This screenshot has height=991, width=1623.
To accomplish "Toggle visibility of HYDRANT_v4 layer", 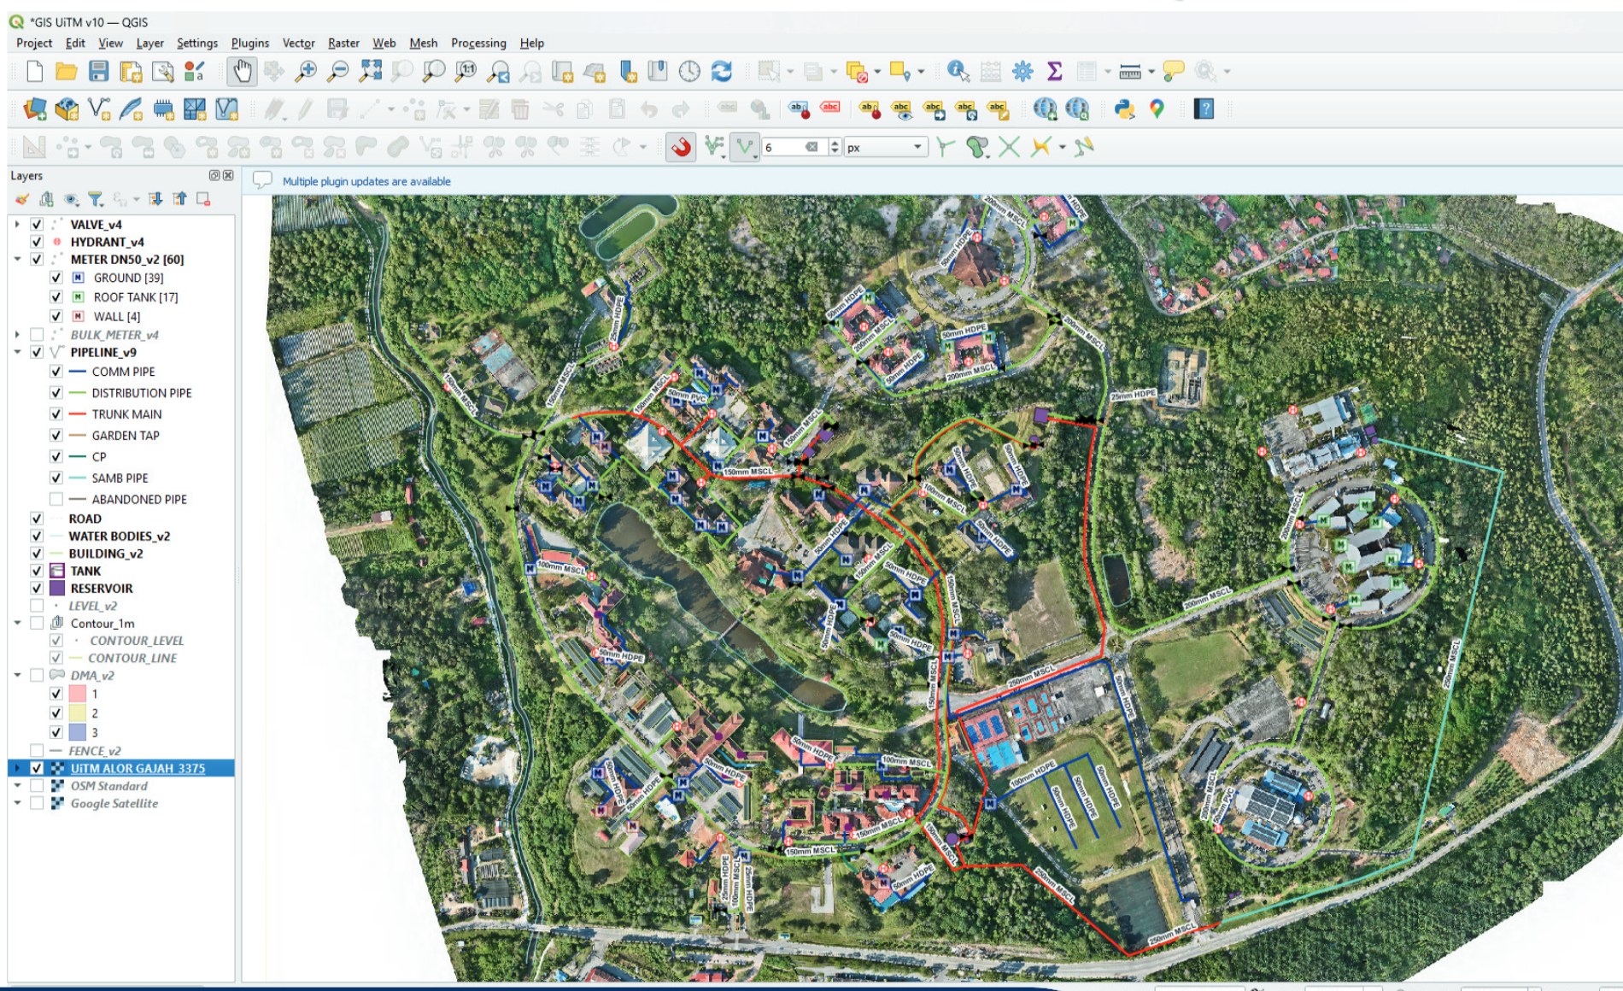I will (37, 242).
